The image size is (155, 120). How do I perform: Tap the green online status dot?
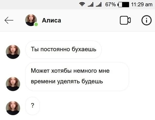pos(36,24)
